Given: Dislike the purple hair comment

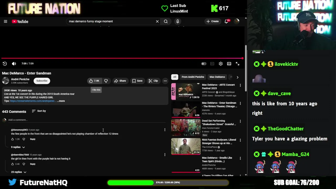Looking at the screenshot, I should 24,164.
